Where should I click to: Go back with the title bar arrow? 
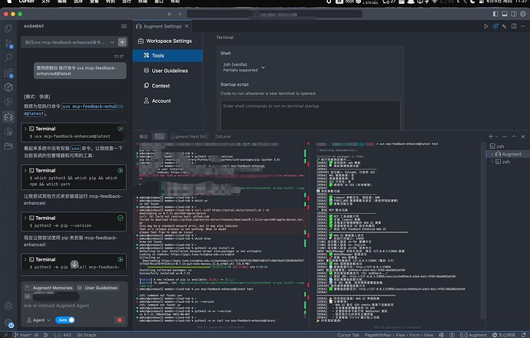pyautogui.click(x=170, y=14)
